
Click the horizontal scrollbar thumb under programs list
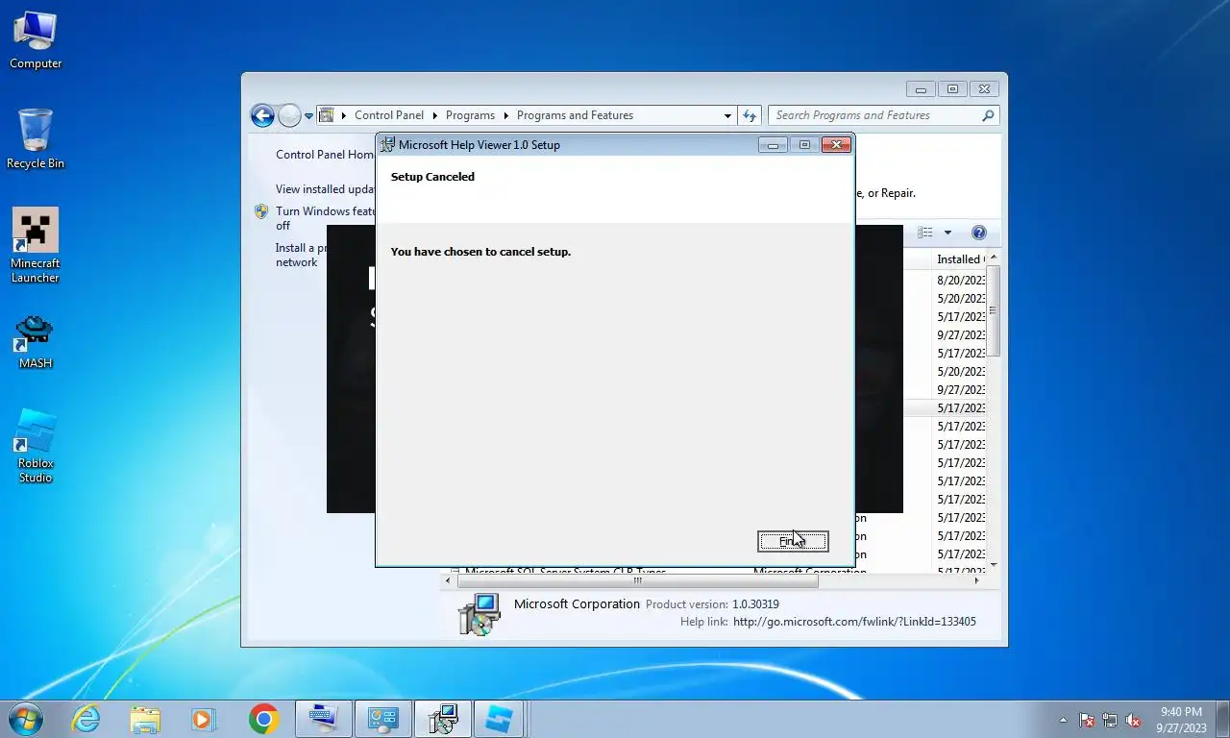(638, 580)
